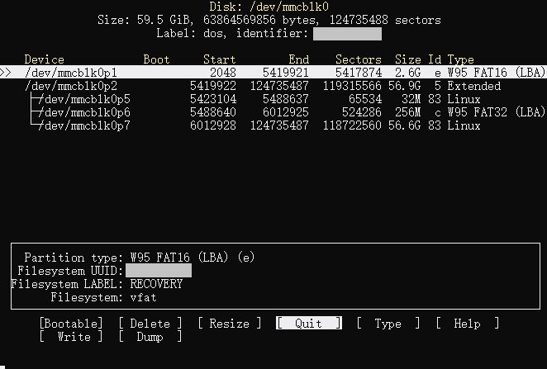Image resolution: width=547 pixels, height=369 pixels.
Task: Select the /dev/mmcblk0p1 partition row
Action: coord(273,73)
